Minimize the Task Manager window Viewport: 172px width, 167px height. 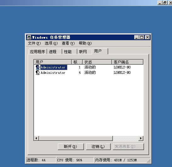(136, 37)
